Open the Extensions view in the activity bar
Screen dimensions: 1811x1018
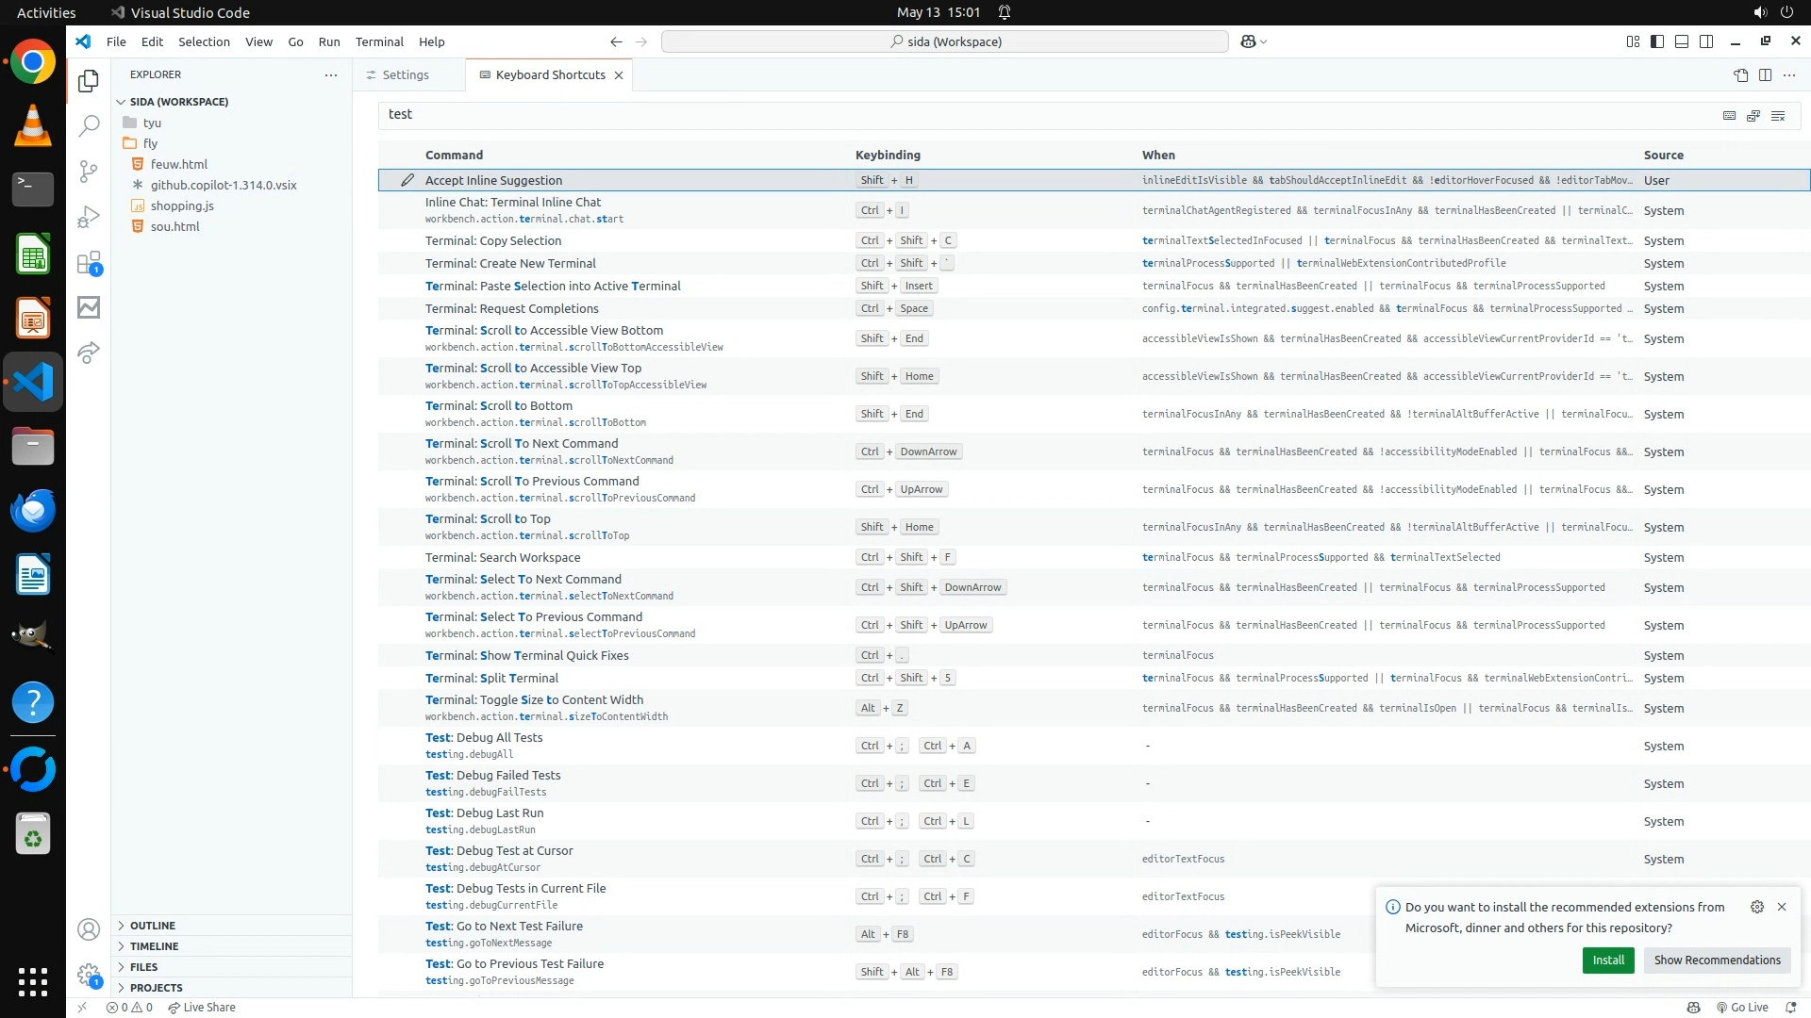(89, 262)
